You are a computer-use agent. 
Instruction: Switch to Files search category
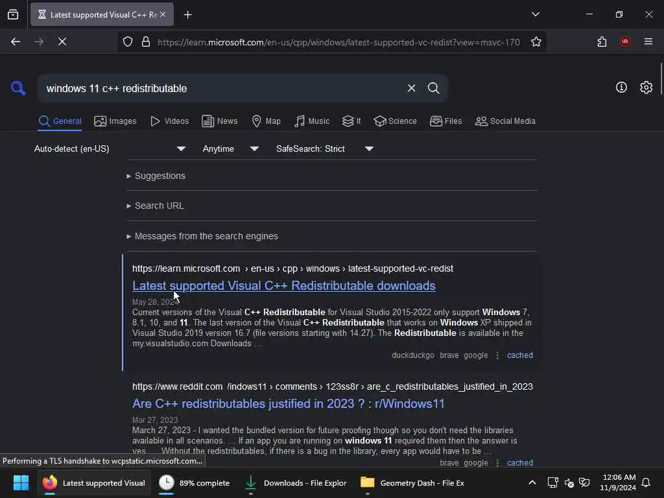point(445,121)
